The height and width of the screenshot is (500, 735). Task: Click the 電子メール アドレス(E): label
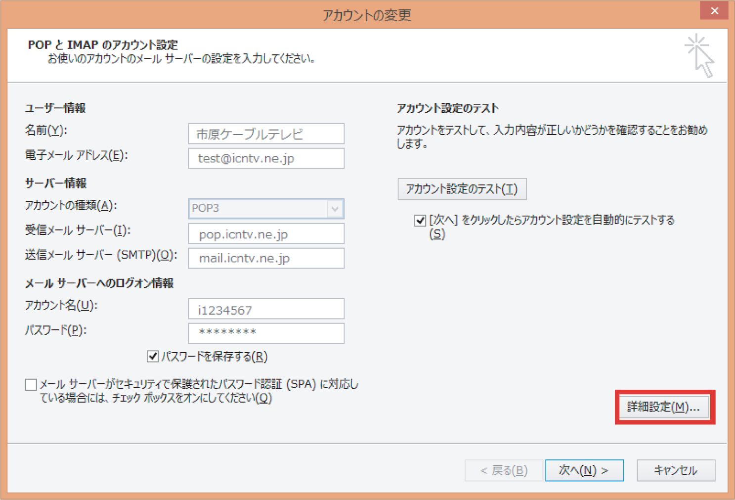[77, 155]
